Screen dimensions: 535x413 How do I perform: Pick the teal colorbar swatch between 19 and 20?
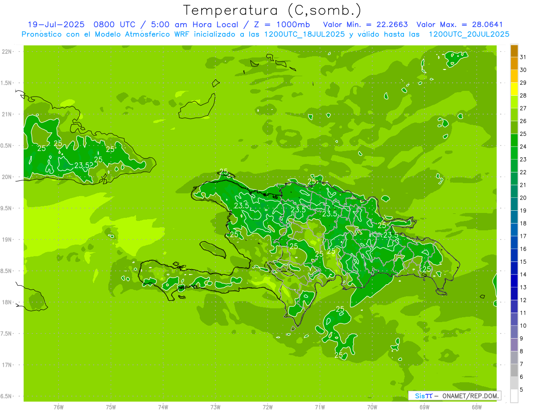click(514, 204)
